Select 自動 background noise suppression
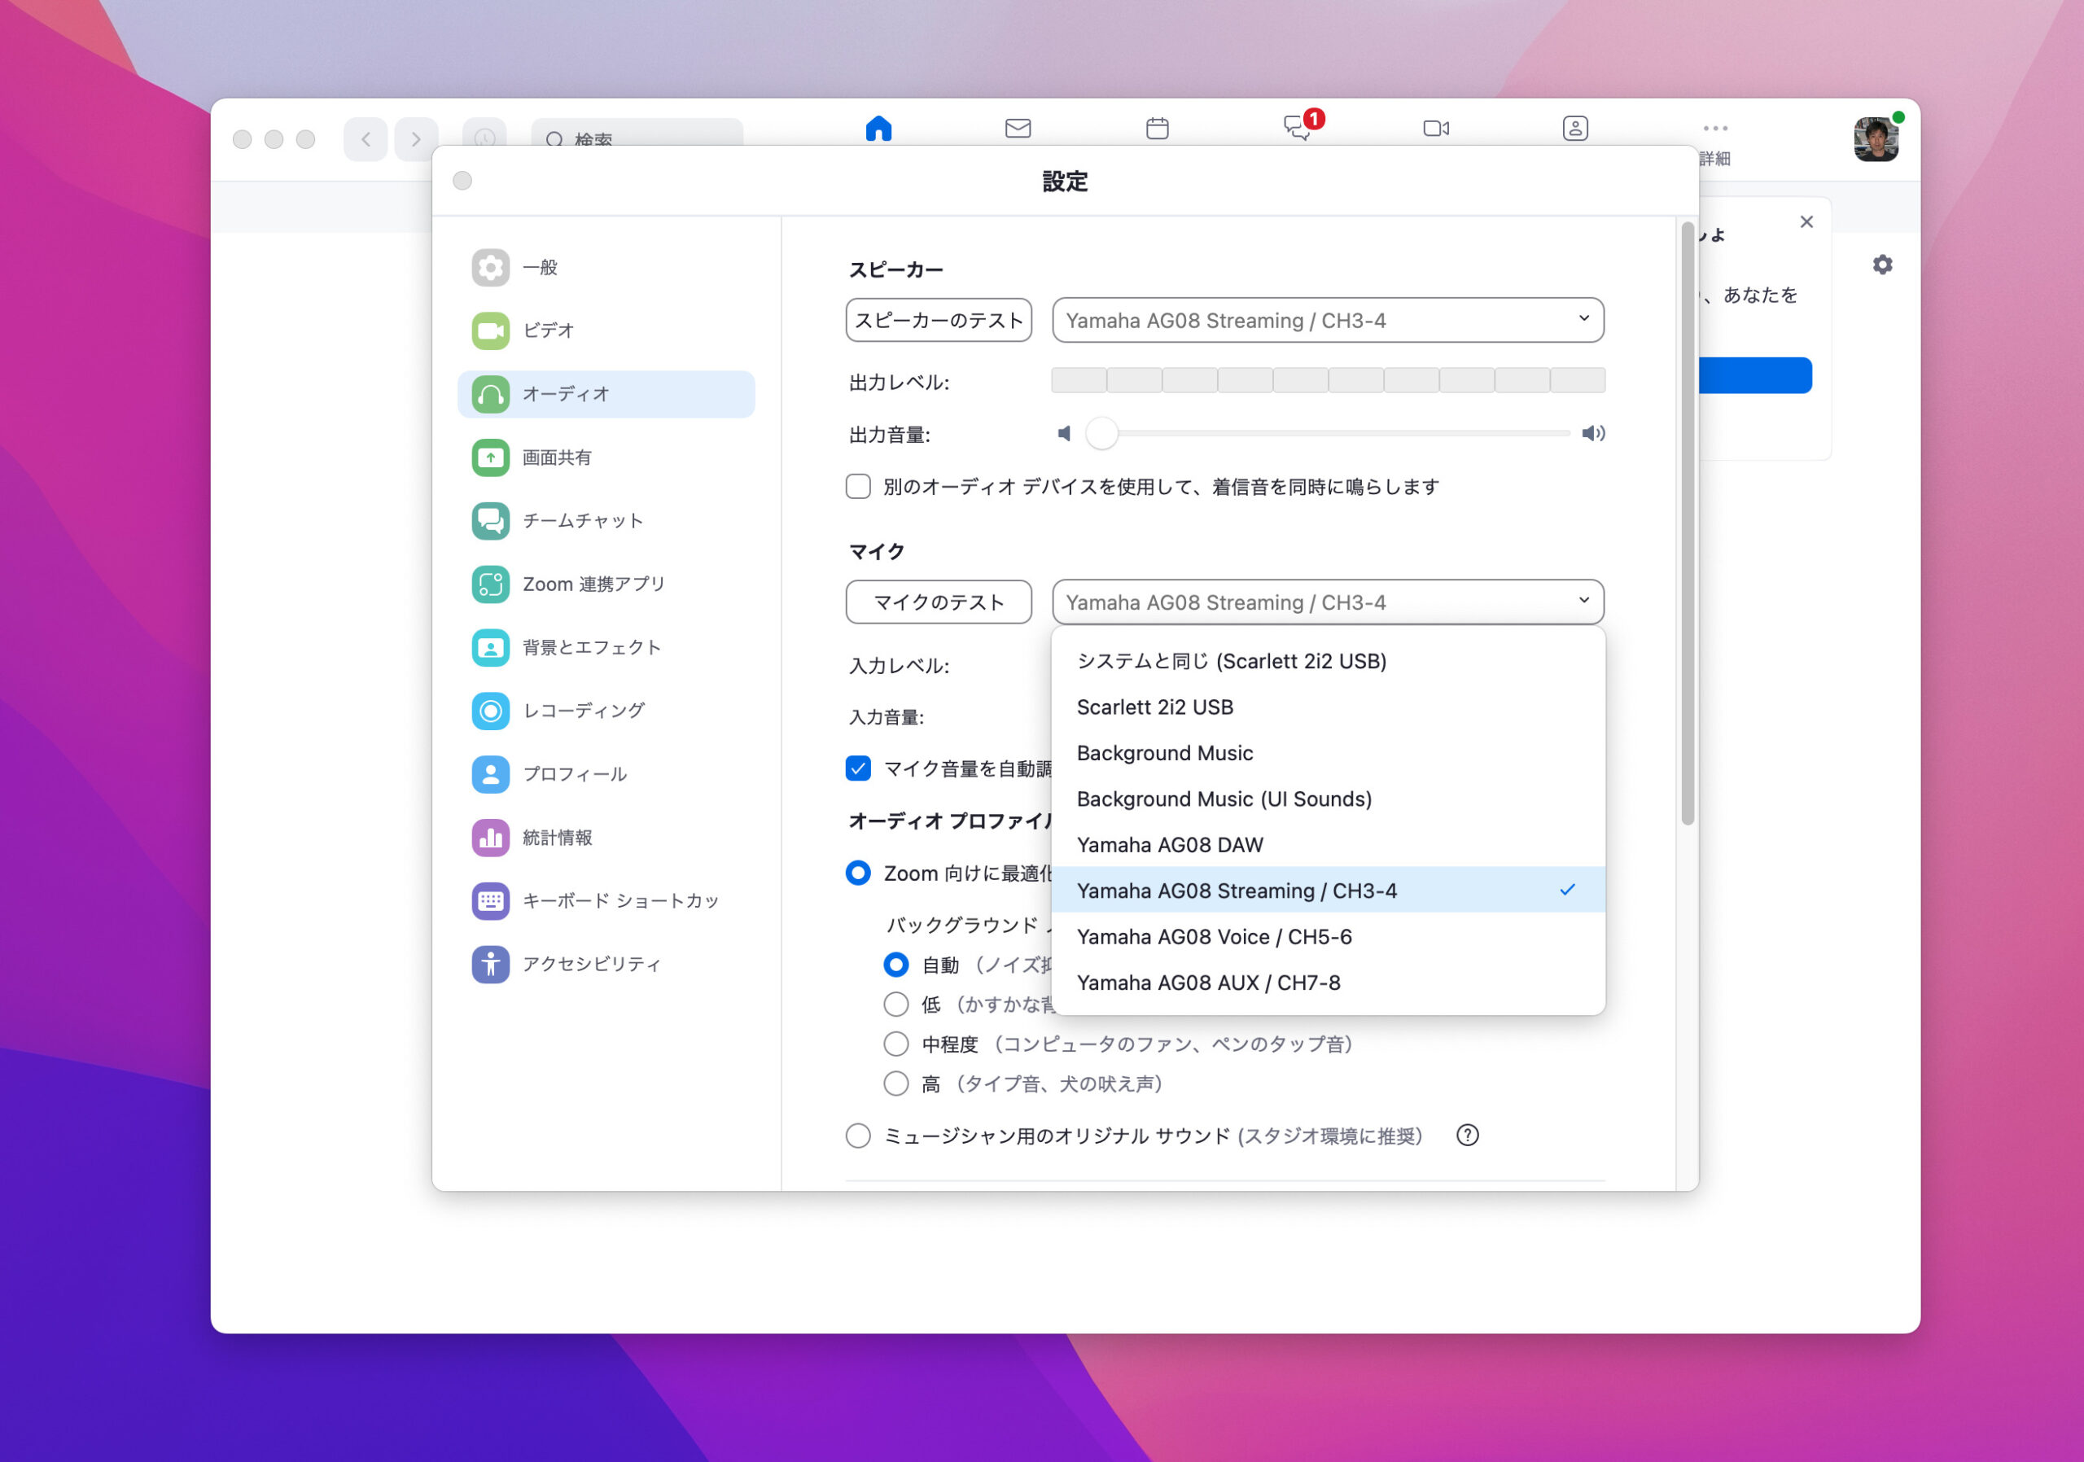The width and height of the screenshot is (2084, 1462). 895,965
